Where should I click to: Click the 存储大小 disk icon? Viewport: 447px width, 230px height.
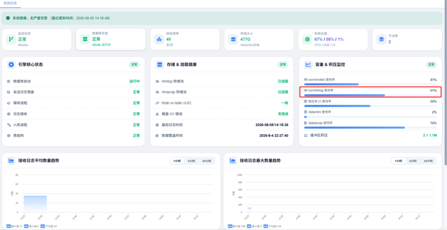point(233,39)
